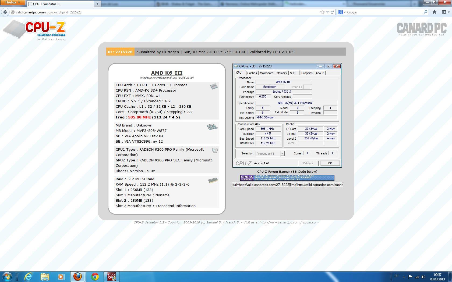The height and width of the screenshot is (282, 452).
Task: Click the Core Speed 505.1 MHz field
Action: coord(268,129)
